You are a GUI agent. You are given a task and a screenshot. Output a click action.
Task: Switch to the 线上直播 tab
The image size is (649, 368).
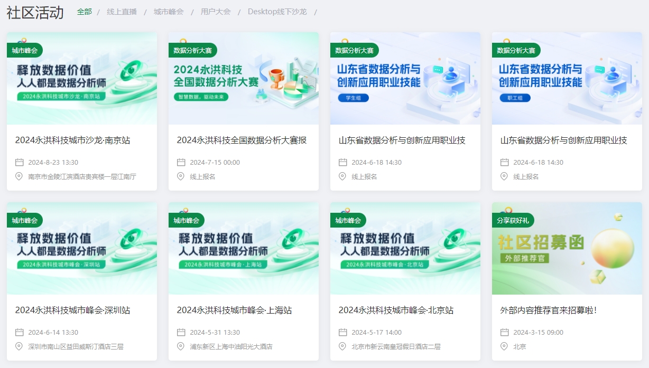[122, 12]
